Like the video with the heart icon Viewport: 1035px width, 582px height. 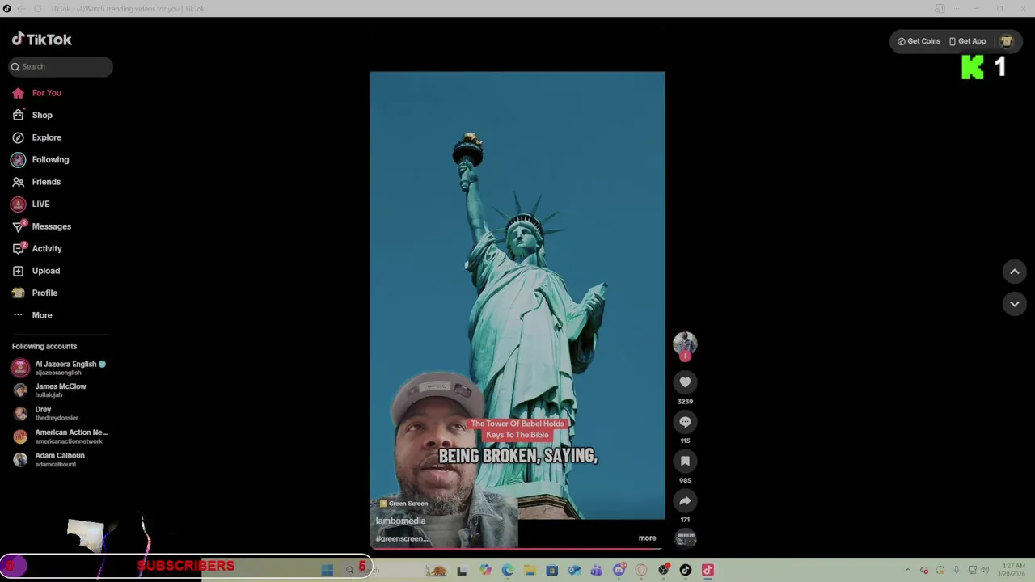point(685,382)
